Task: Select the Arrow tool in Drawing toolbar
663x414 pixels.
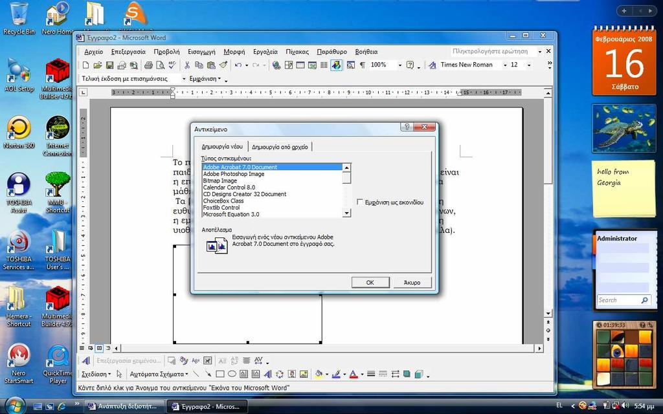Action: pyautogui.click(x=208, y=374)
